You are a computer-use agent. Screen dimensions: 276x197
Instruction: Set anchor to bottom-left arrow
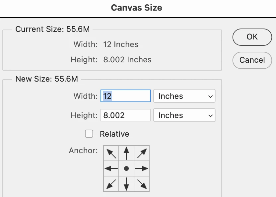[x=111, y=183]
